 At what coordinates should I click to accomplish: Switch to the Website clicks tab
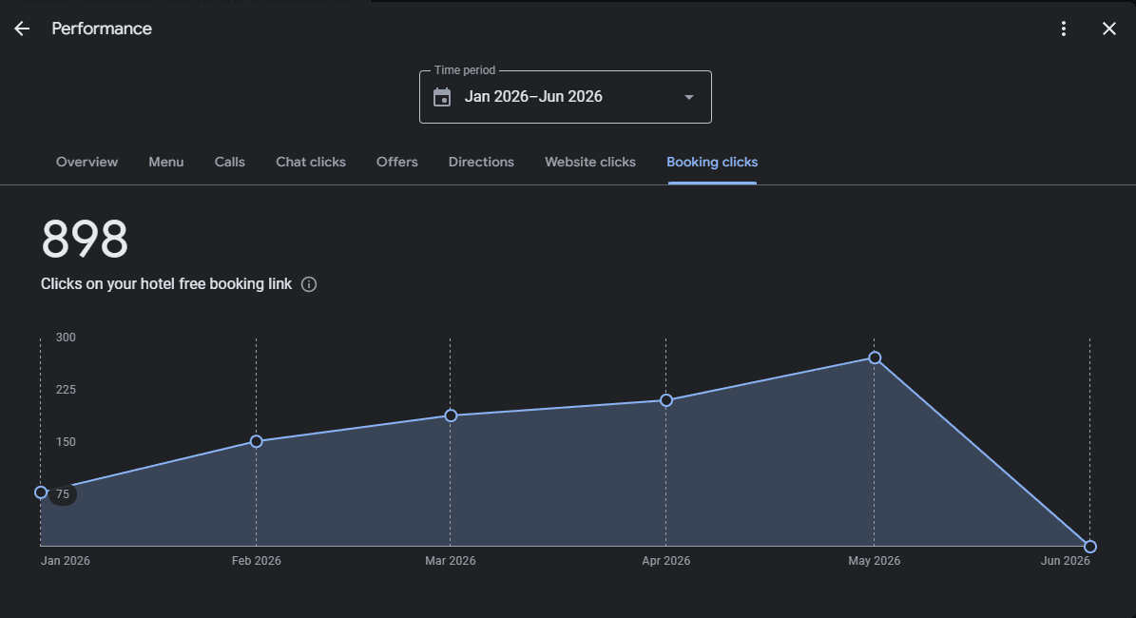click(590, 163)
